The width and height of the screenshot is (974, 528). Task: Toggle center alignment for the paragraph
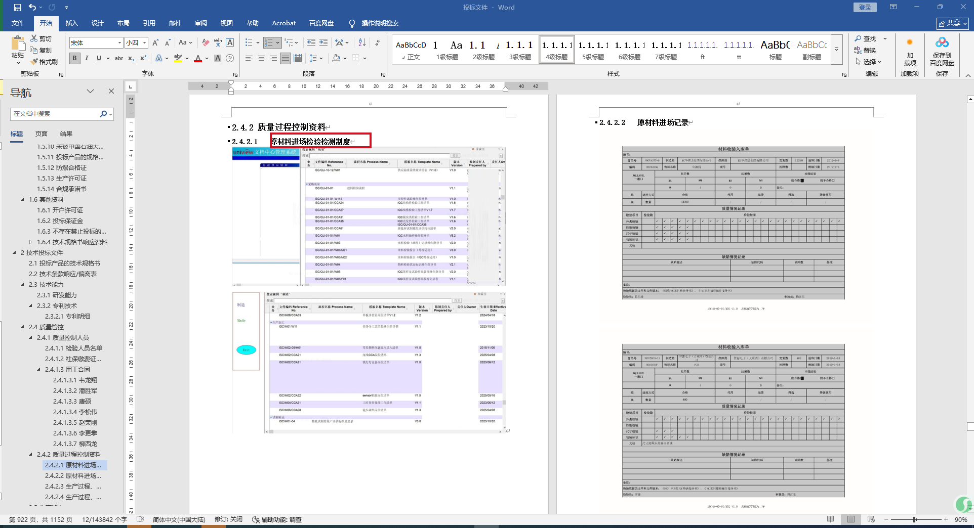tap(261, 58)
